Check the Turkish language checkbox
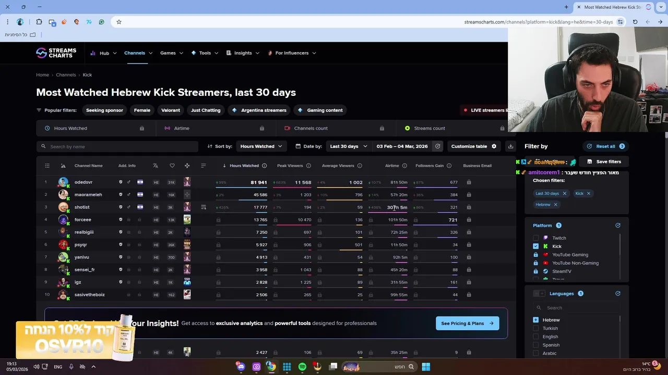Screen dimensions: 668x375 click(x=536, y=328)
